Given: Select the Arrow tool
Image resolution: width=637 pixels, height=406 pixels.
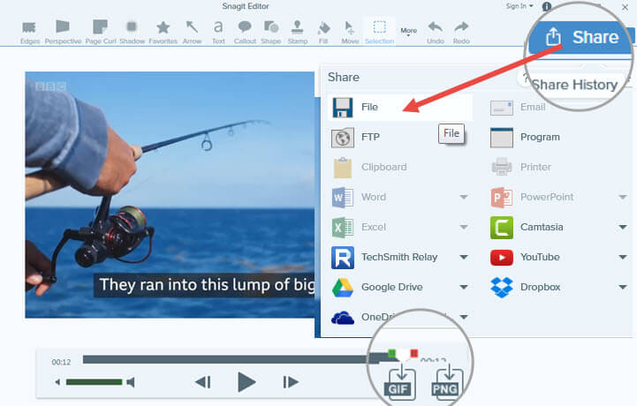Looking at the screenshot, I should point(192,33).
